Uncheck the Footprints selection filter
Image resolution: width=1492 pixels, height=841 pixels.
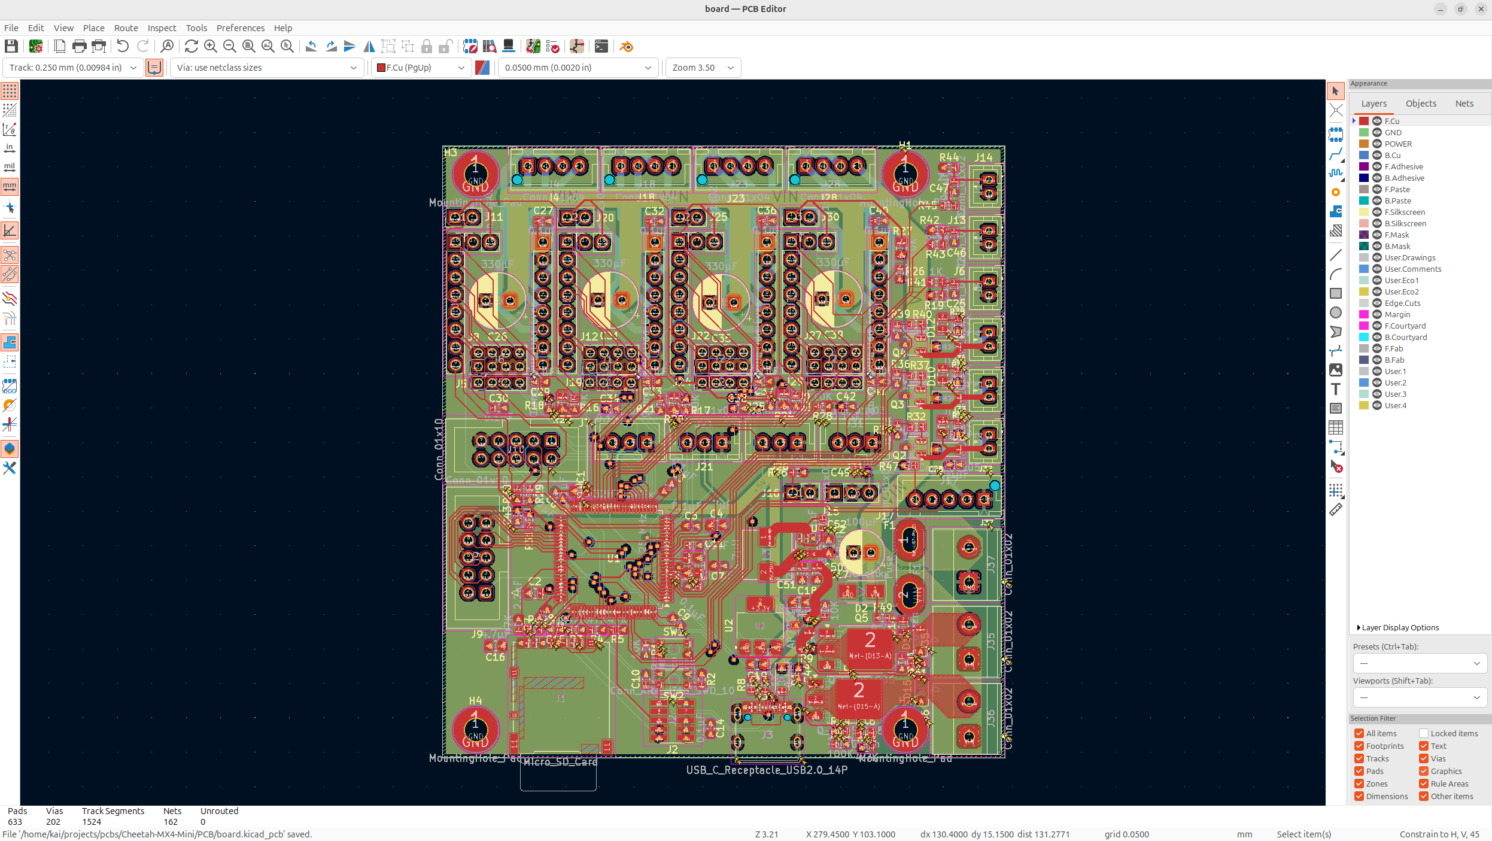pyautogui.click(x=1359, y=746)
